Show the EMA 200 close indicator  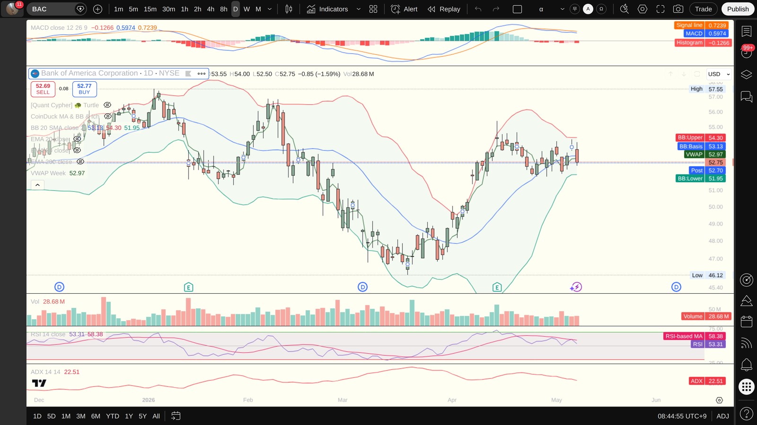tap(80, 162)
